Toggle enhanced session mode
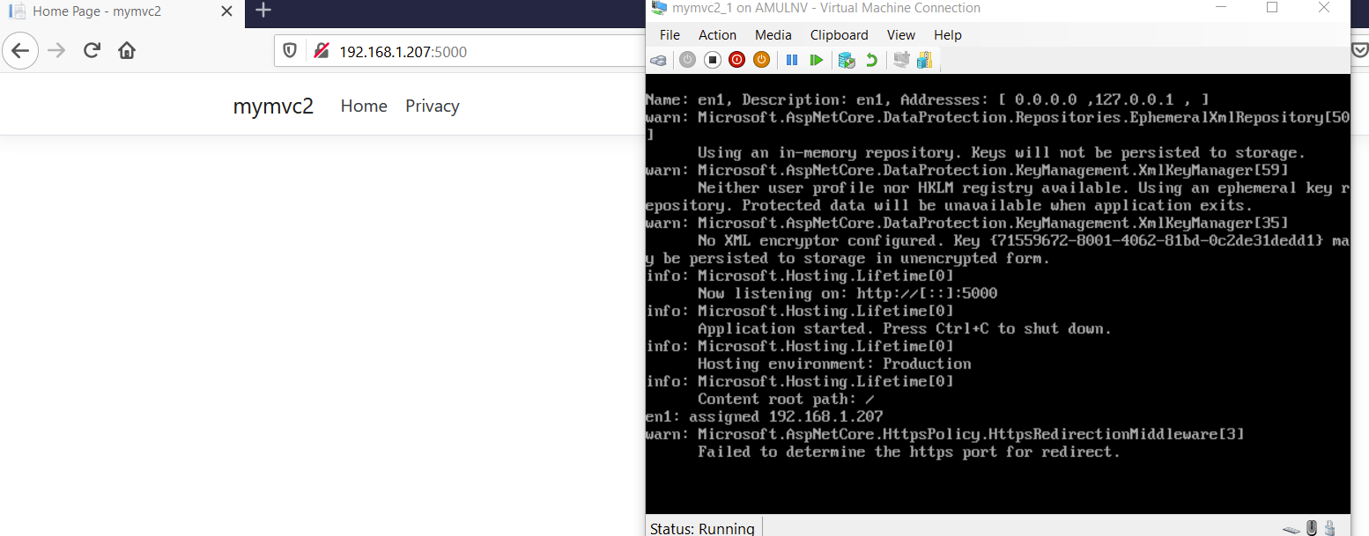Viewport: 1369px width, 536px height. [925, 60]
